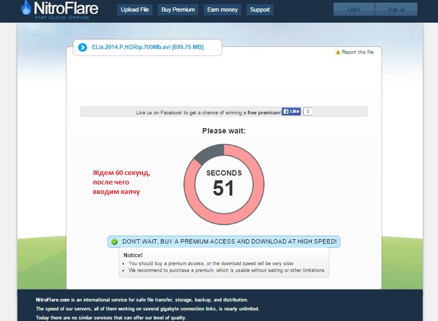
Task: Click the Report this file link
Action: [357, 52]
